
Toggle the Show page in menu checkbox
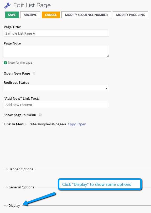pos(40,115)
